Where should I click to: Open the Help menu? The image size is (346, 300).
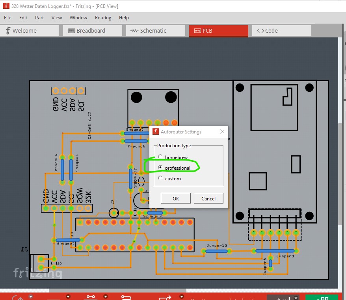(124, 18)
